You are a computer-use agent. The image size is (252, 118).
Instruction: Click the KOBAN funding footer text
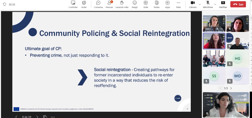click(57, 109)
